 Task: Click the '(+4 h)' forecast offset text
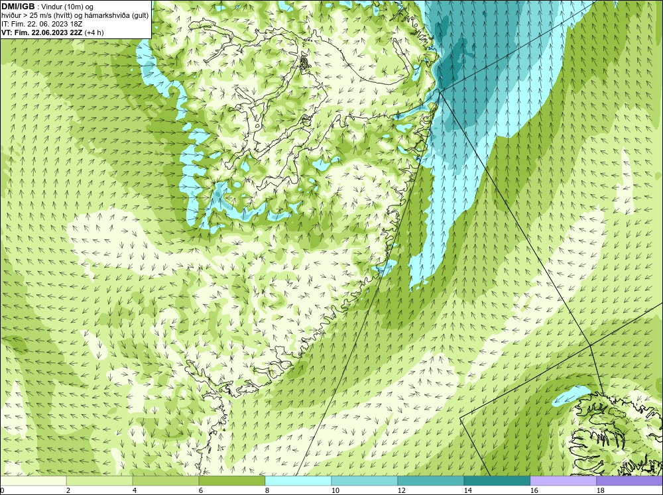coord(94,32)
